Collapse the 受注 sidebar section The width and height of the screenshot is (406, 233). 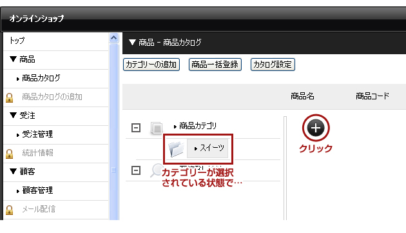click(x=13, y=115)
